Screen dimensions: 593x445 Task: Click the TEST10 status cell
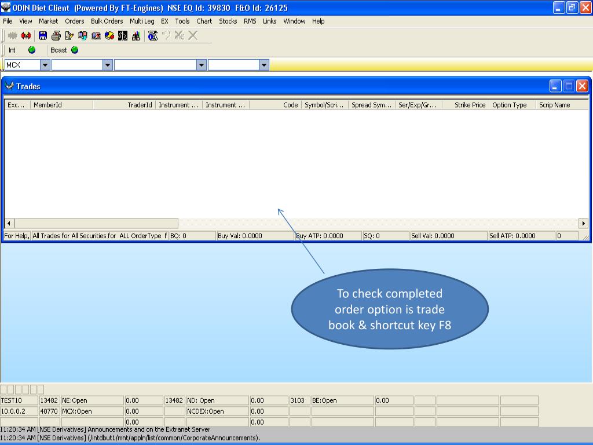[19, 400]
